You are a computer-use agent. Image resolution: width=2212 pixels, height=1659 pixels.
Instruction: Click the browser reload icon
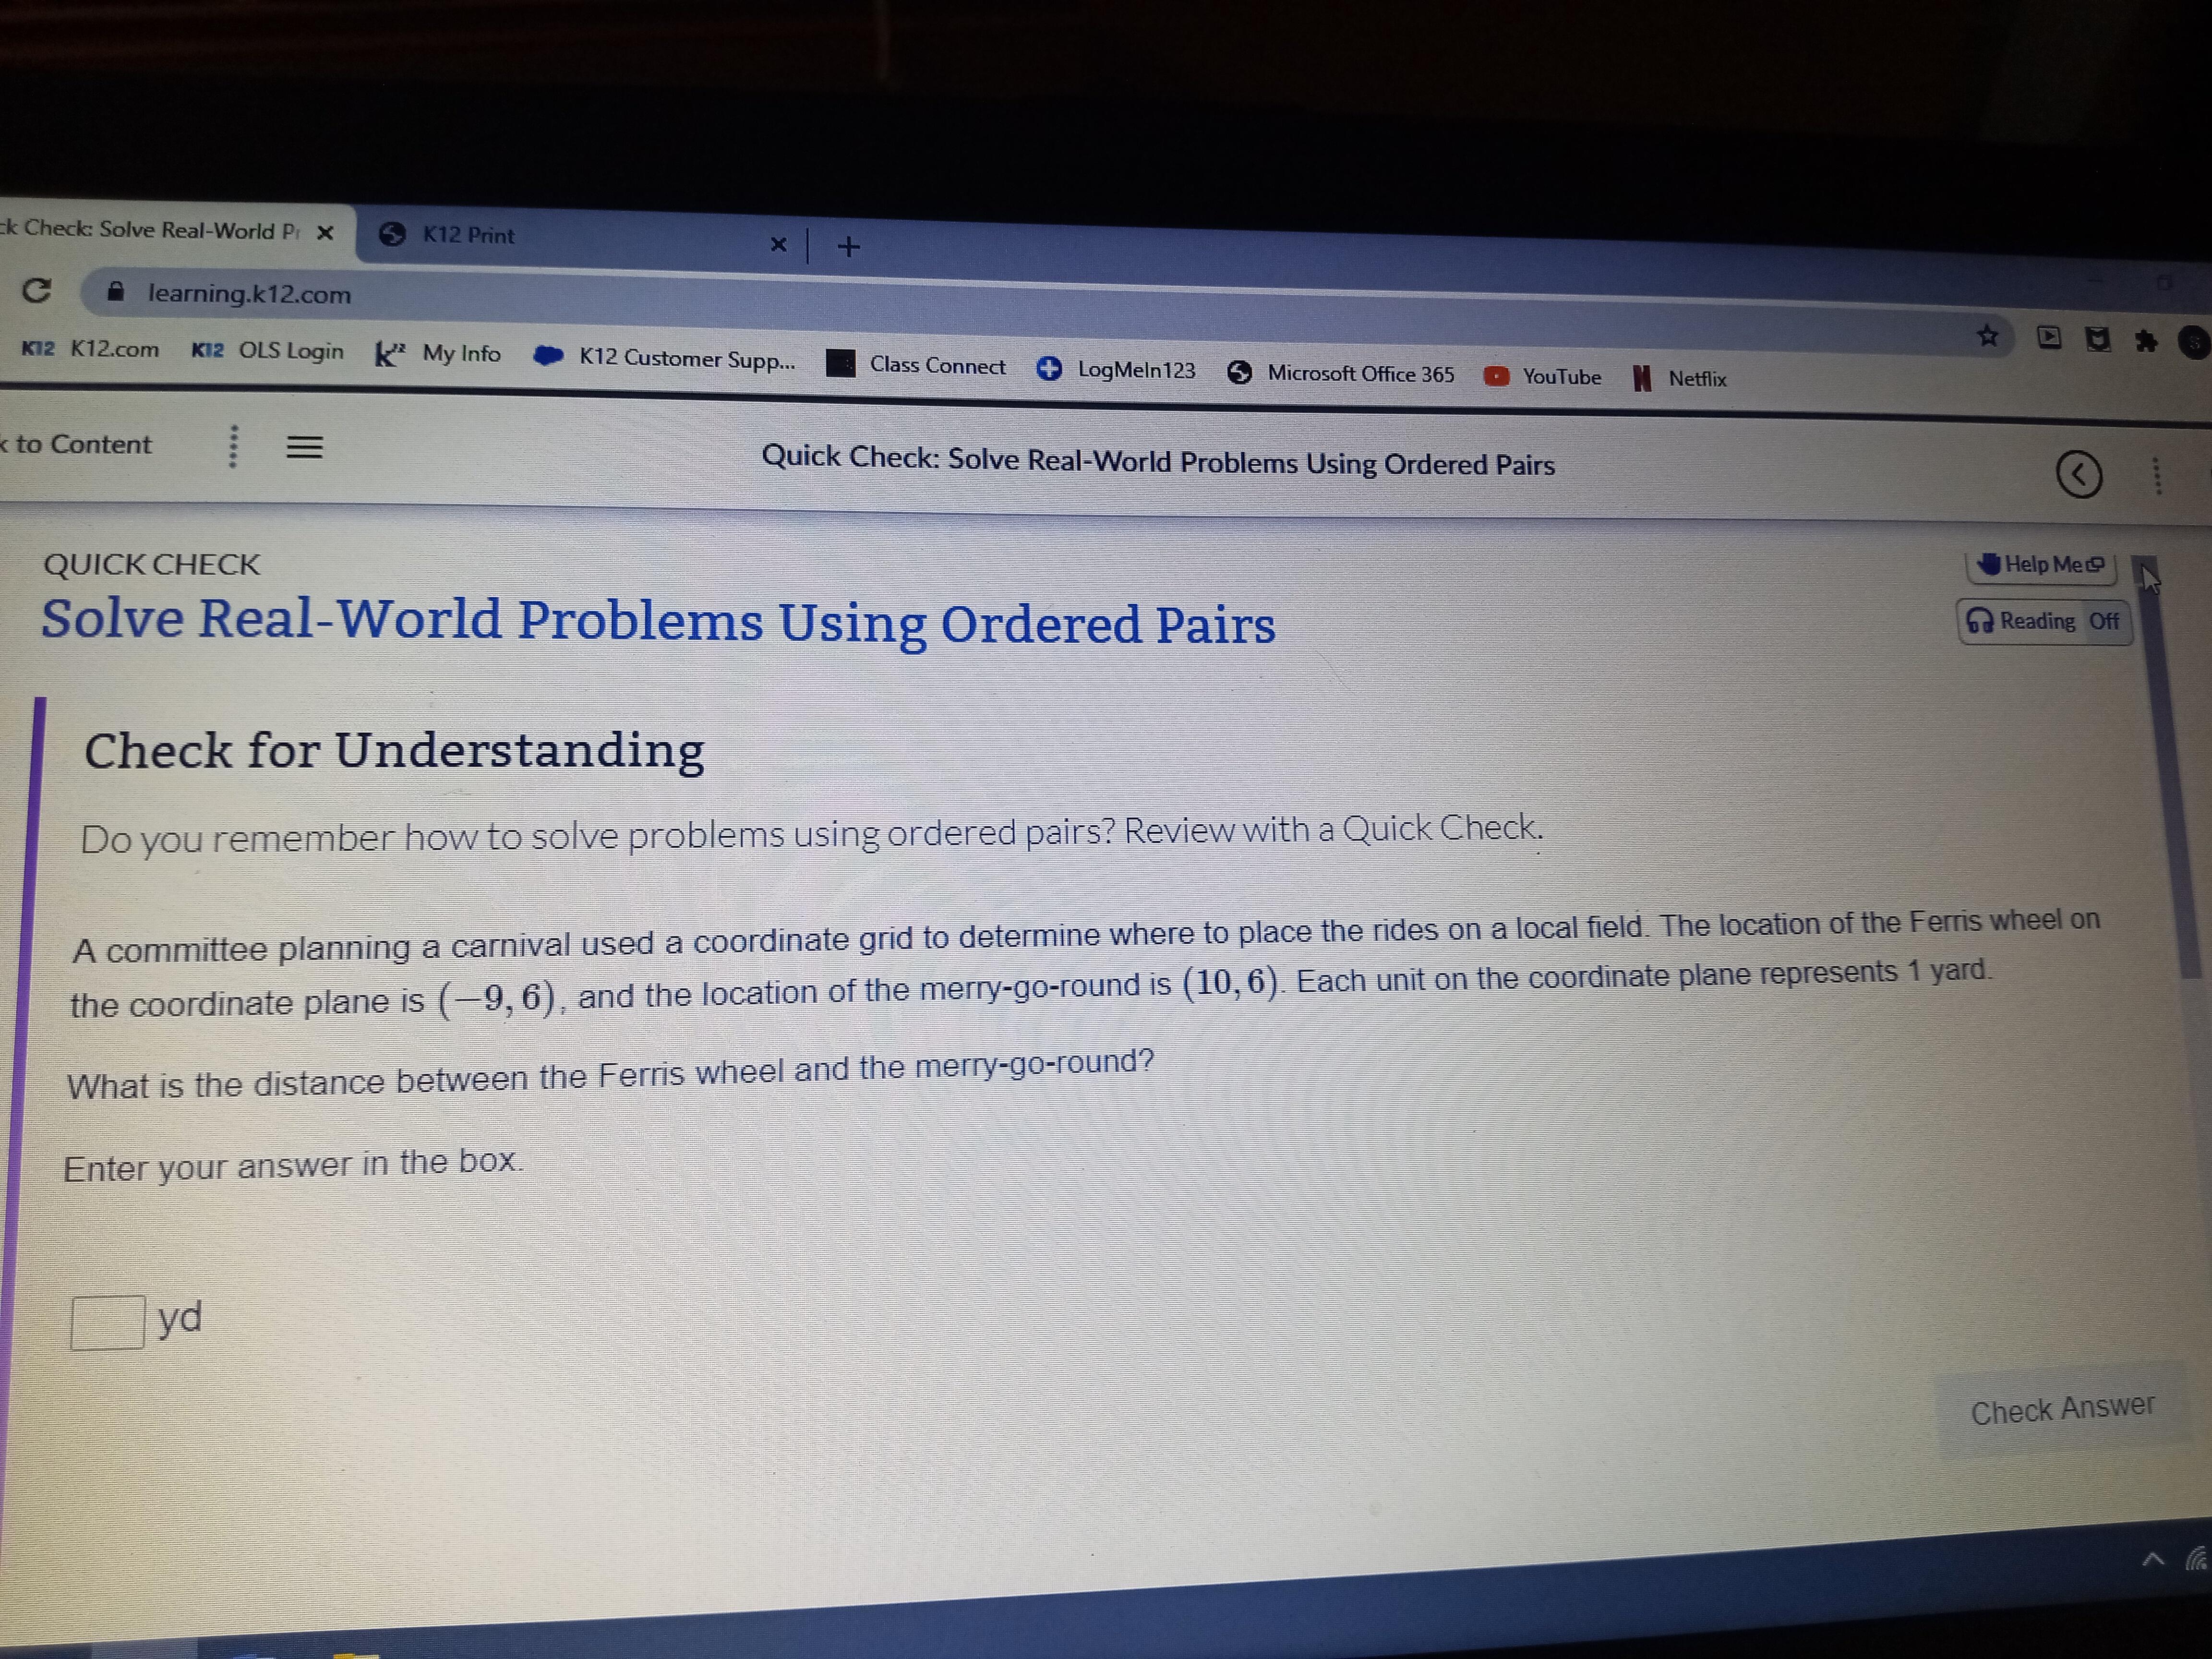[x=37, y=291]
